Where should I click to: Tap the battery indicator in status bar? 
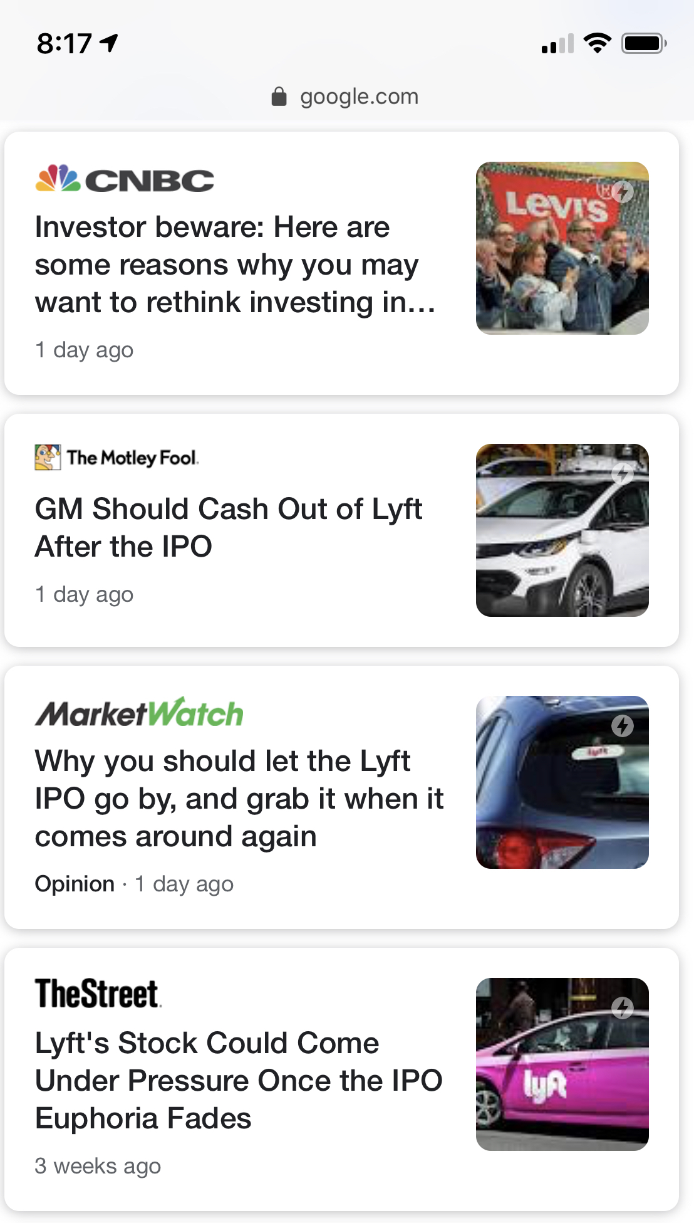point(643,44)
